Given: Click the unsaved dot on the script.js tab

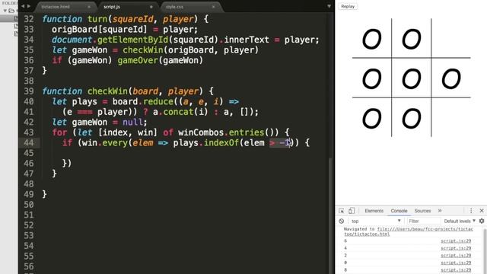Looking at the screenshot, I should tap(151, 7).
